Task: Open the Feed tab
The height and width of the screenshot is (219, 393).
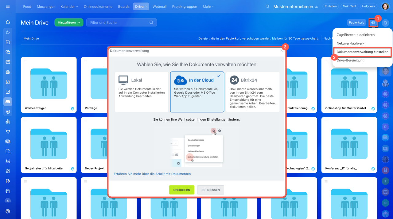Action: 27,6
